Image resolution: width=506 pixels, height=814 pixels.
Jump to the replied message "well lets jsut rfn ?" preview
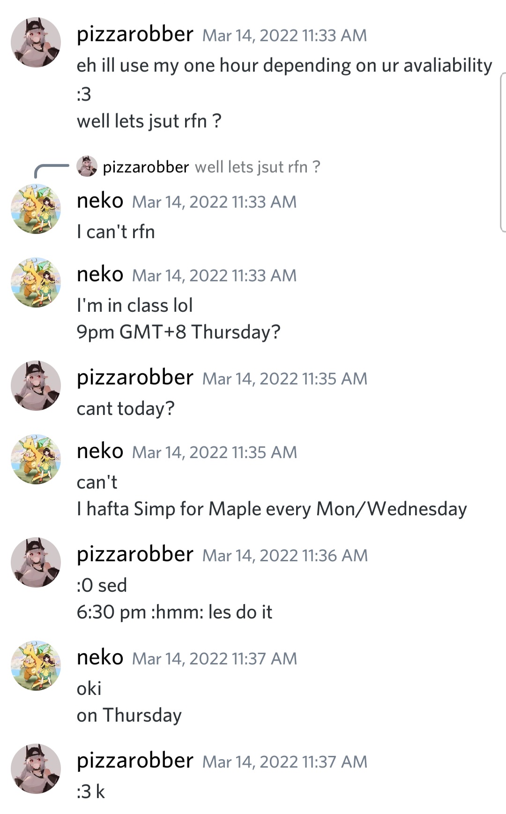tap(258, 167)
